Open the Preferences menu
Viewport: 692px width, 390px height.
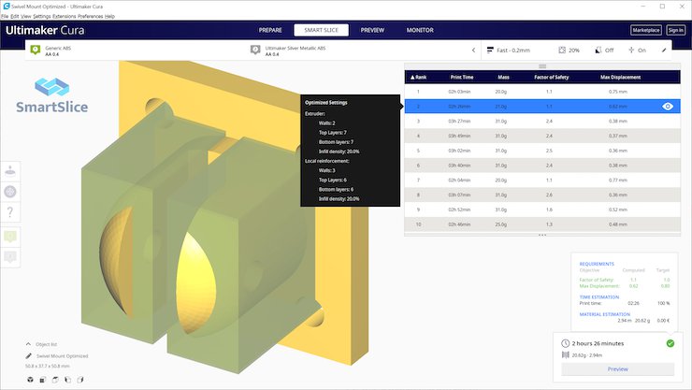[91, 16]
